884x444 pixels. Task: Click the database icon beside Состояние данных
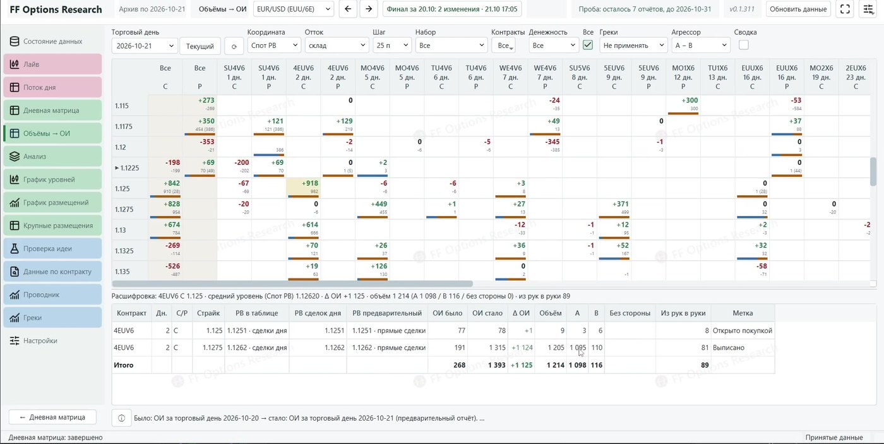pos(14,41)
